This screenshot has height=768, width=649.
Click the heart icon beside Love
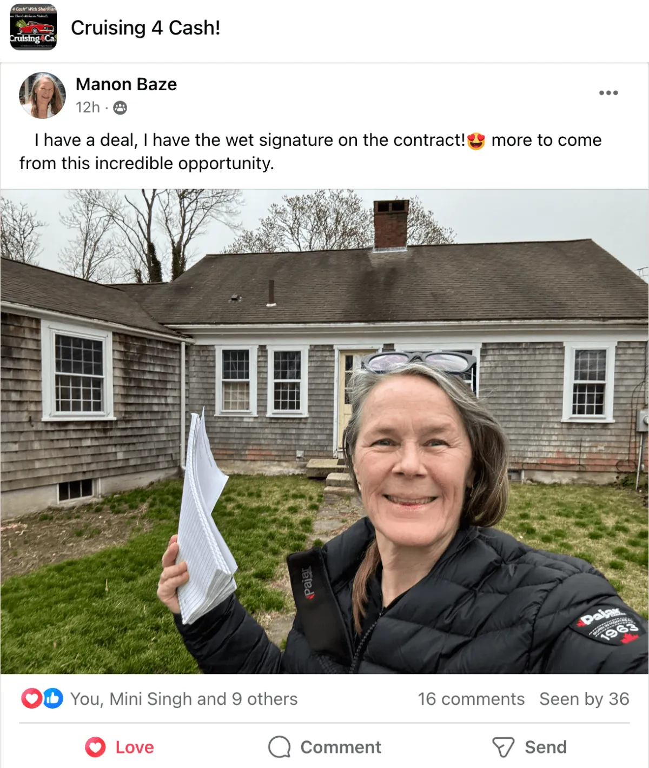click(95, 747)
